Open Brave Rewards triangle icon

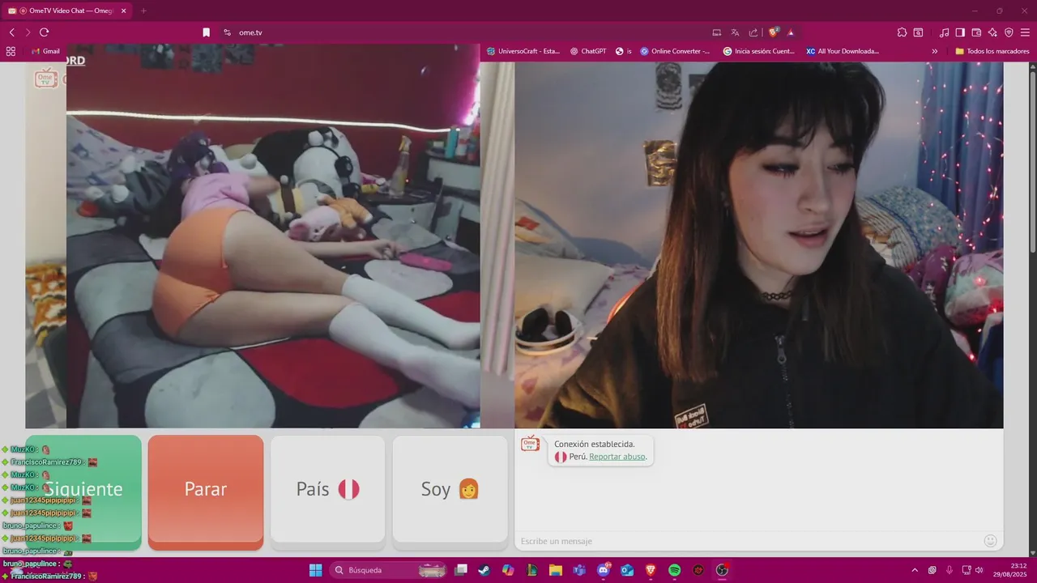click(791, 32)
